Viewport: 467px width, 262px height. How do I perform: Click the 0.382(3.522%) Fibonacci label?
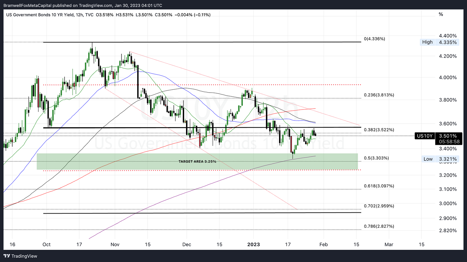tap(379, 130)
